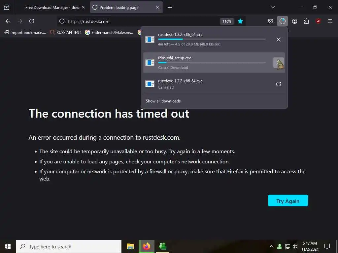Close the Free Download Manager tab
Image resolution: width=338 pixels, height=253 pixels.
pyautogui.click(x=83, y=7)
